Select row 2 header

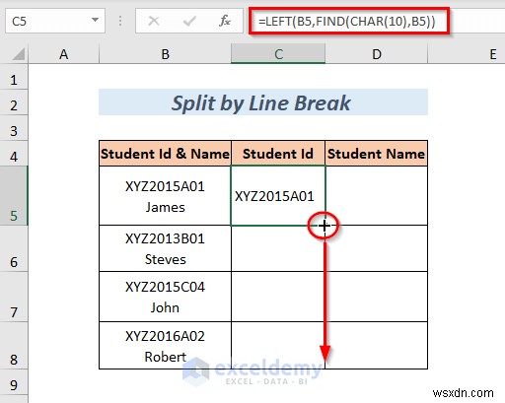(x=14, y=102)
